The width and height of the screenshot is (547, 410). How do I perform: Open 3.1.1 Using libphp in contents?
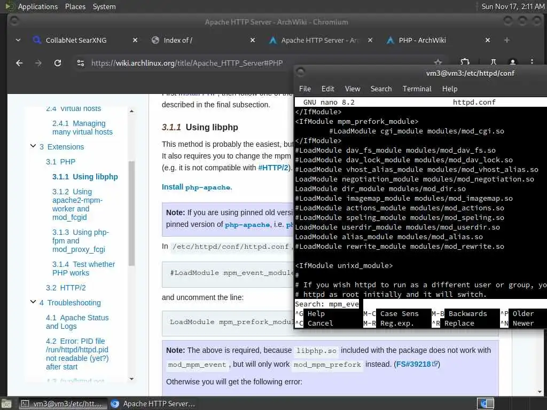pyautogui.click(x=85, y=177)
